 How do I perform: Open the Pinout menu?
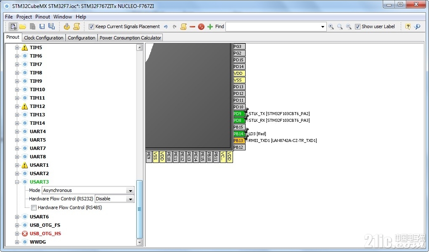pyautogui.click(x=42, y=17)
